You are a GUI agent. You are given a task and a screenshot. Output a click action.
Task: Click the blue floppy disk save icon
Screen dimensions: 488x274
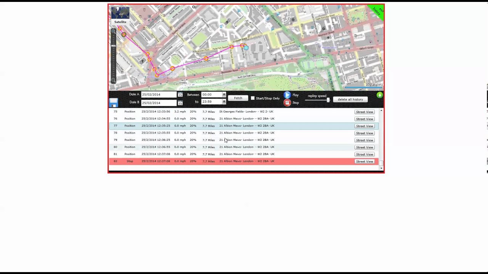pos(113,103)
